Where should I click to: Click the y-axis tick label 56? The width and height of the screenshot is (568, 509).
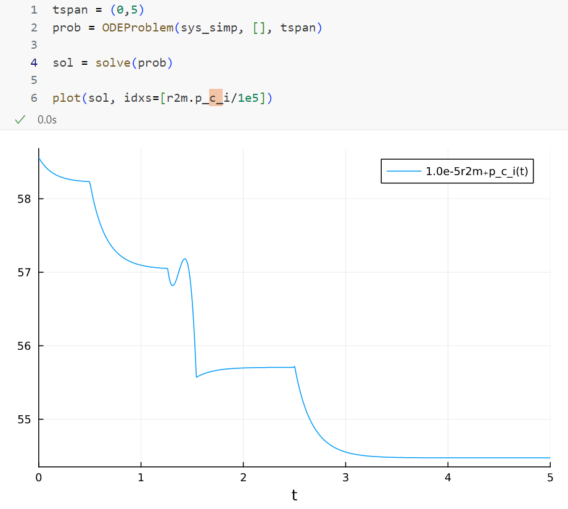(24, 346)
